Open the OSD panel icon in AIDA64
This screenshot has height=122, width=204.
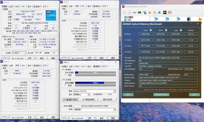pos(165,12)
